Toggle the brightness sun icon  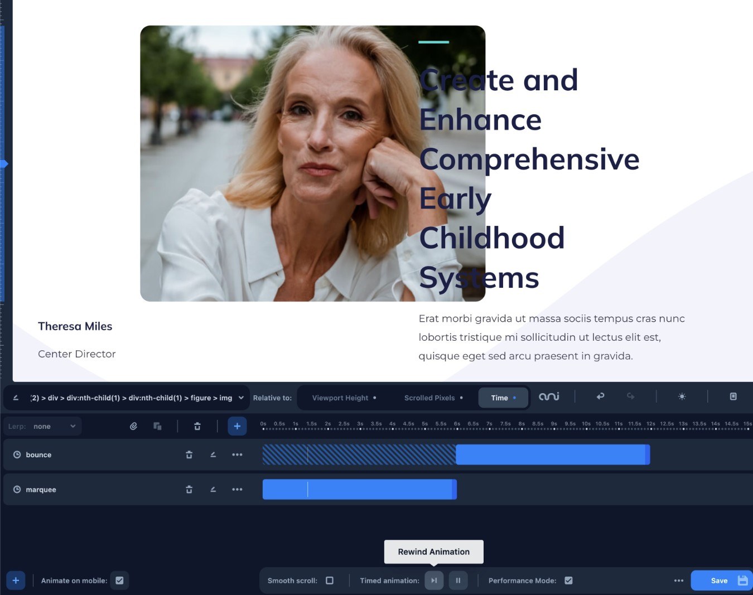click(x=682, y=396)
